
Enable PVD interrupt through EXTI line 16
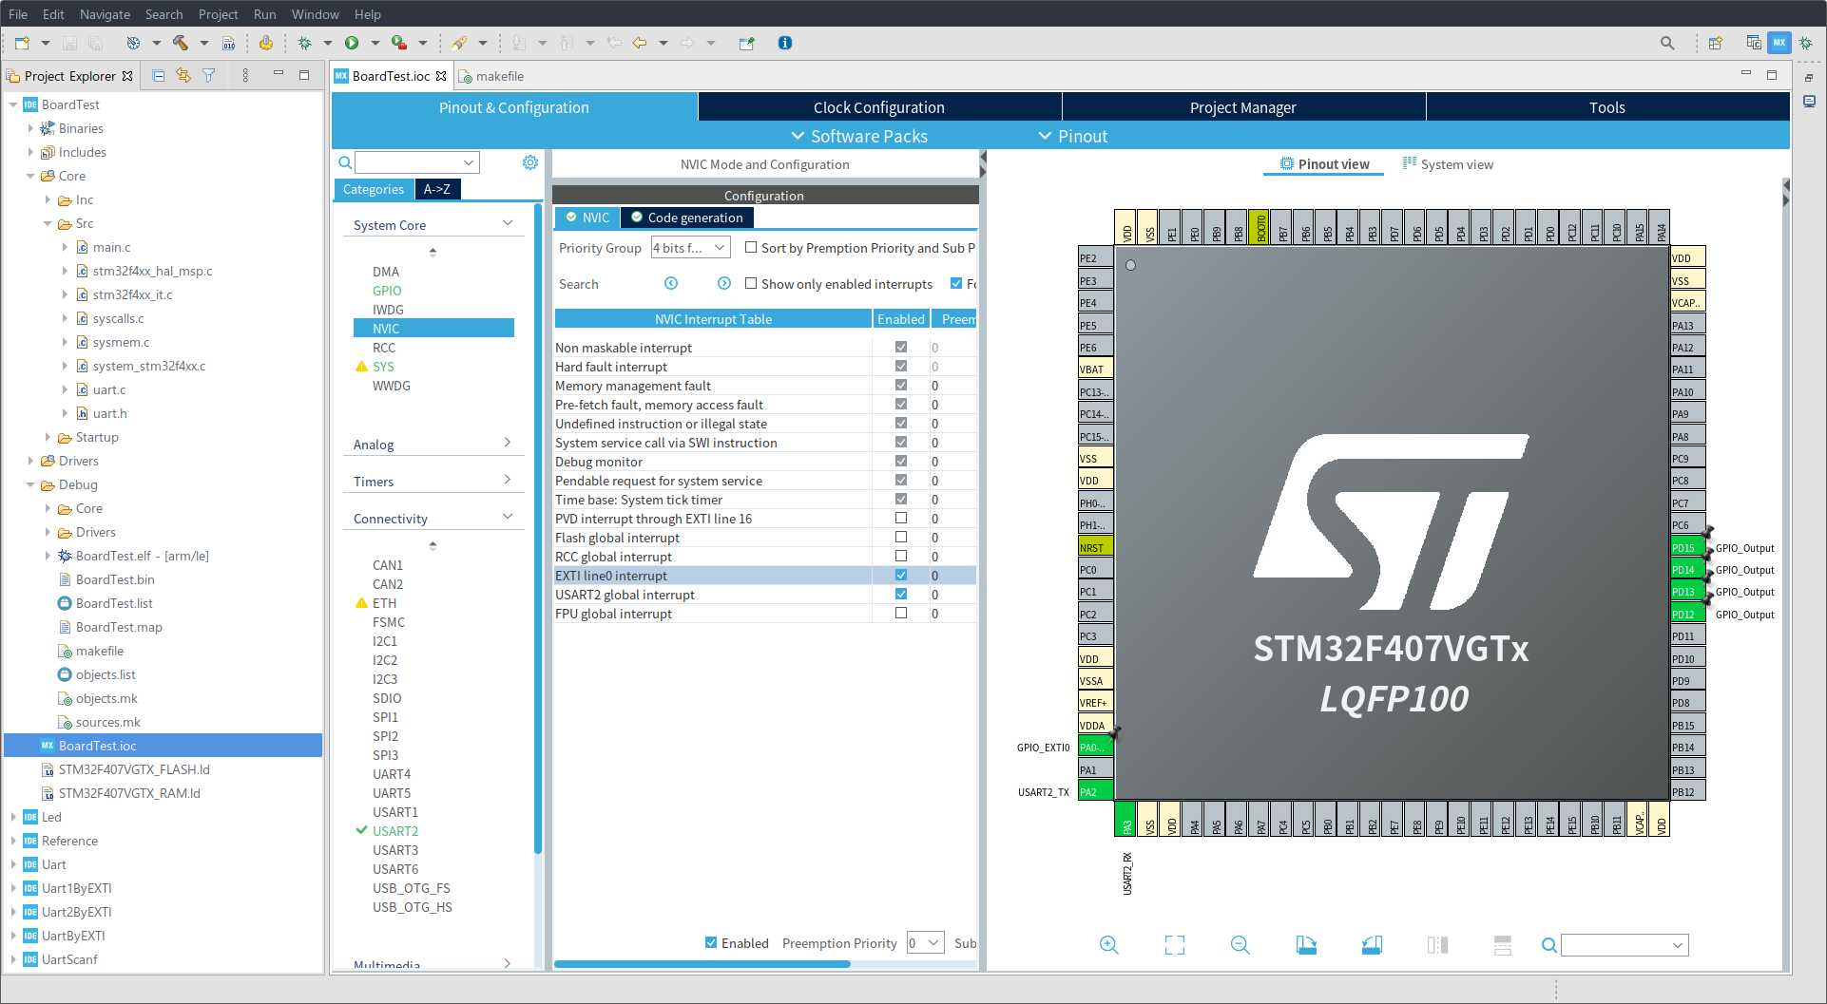coord(901,518)
